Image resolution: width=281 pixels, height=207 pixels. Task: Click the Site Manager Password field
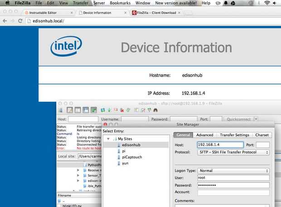(233, 185)
